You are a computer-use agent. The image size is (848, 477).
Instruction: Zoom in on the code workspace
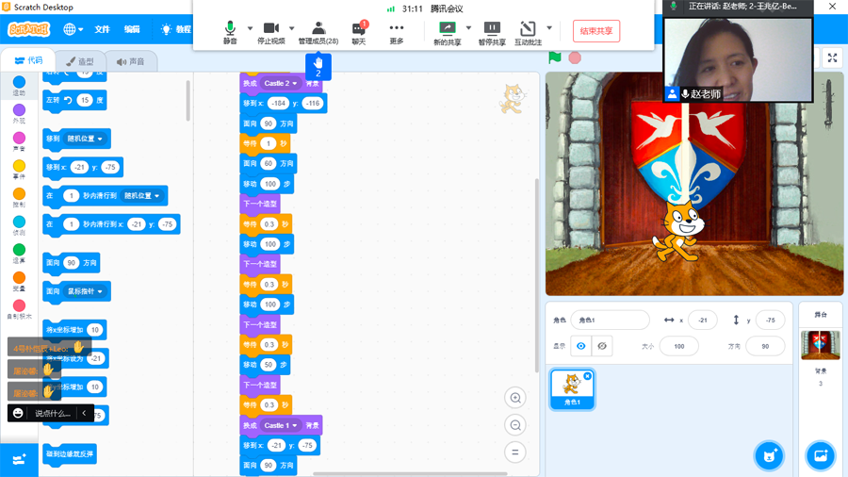point(515,398)
